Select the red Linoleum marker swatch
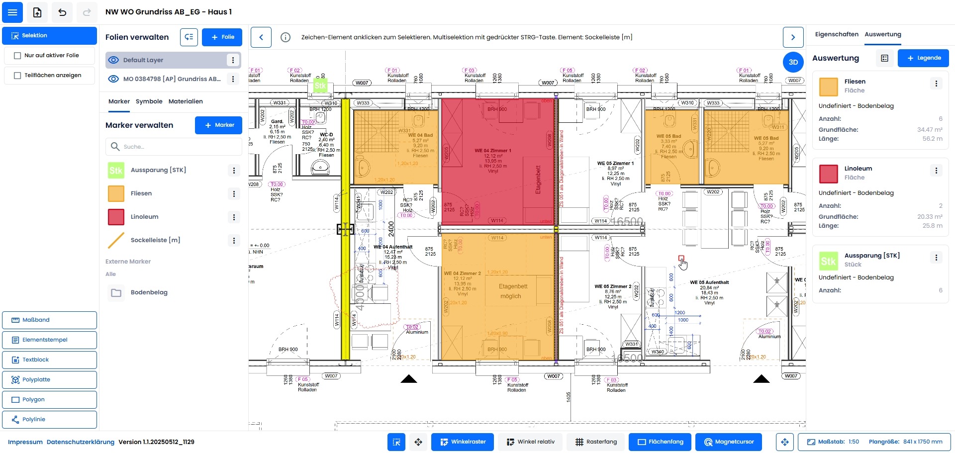The width and height of the screenshot is (955, 453). tap(116, 217)
